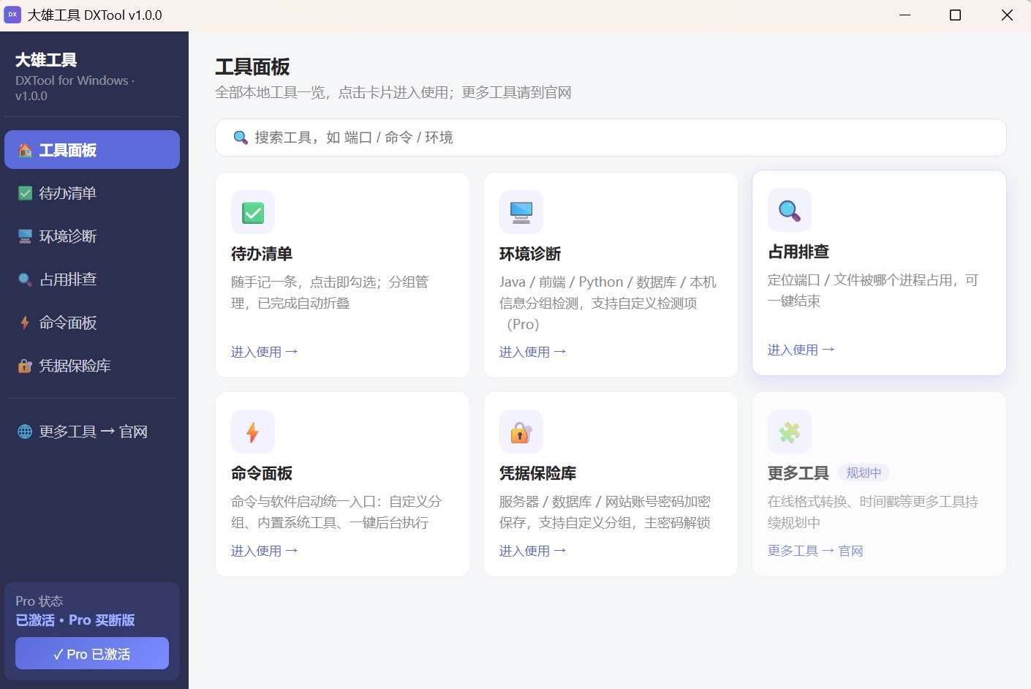Click the 大雄工具 sidebar title

(46, 60)
